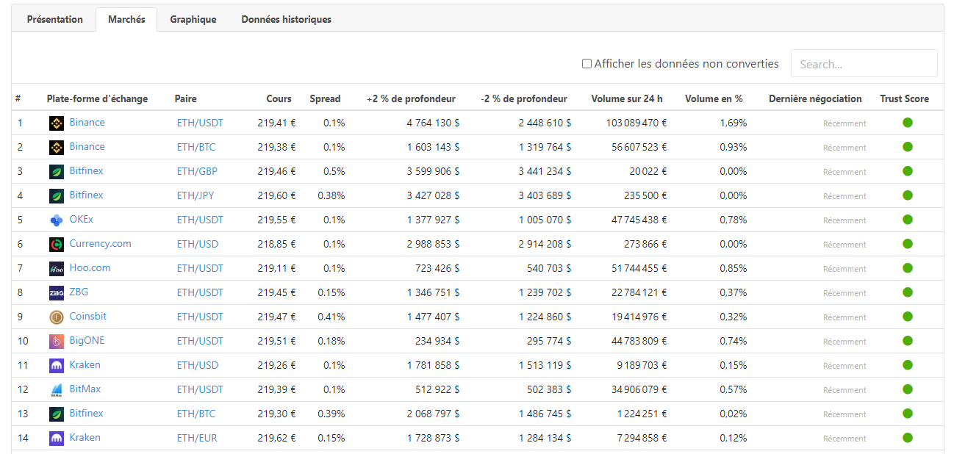The width and height of the screenshot is (954, 454).
Task: Enable 'Afficher les données non converties' checkbox
Action: click(587, 64)
